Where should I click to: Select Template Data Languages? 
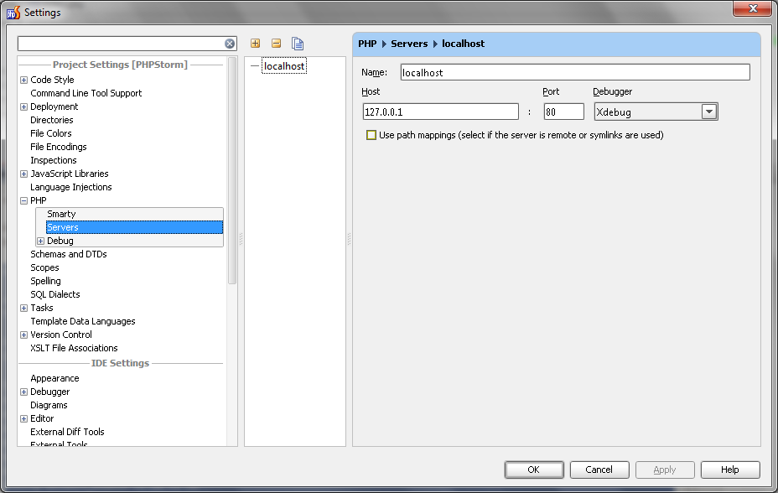[x=83, y=321]
